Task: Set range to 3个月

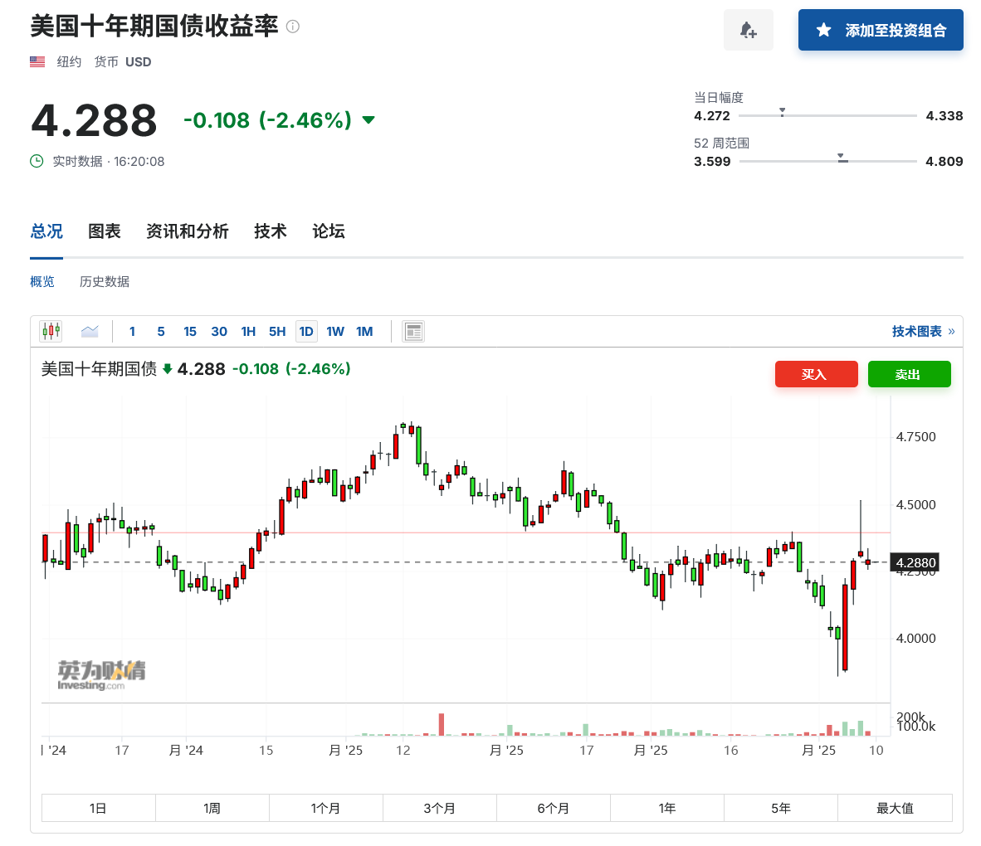Action: 440,808
